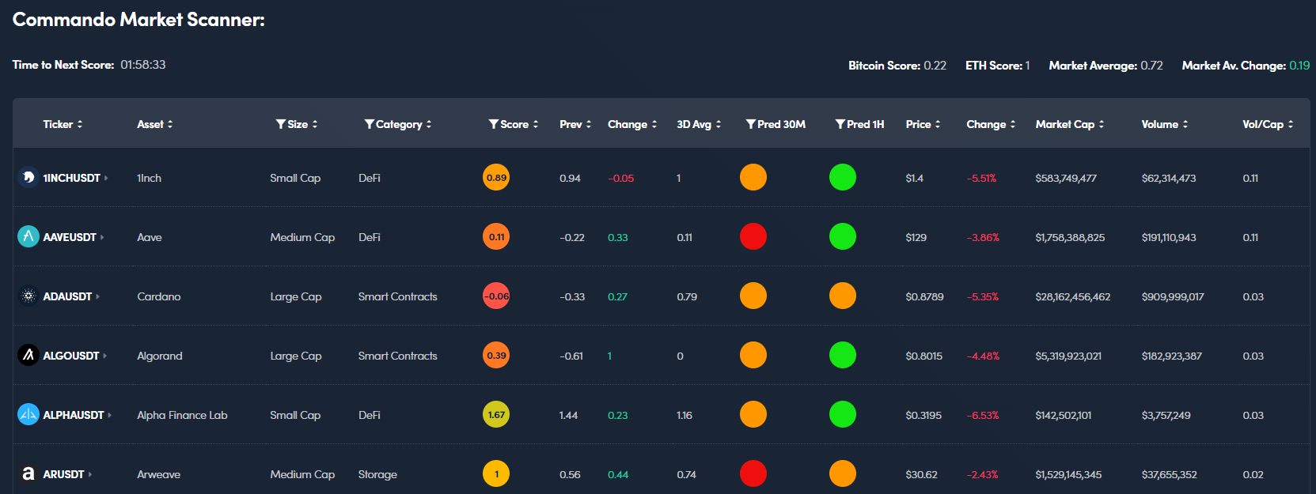Click the Arweave coin logo icon
1316x494 pixels.
(x=28, y=473)
